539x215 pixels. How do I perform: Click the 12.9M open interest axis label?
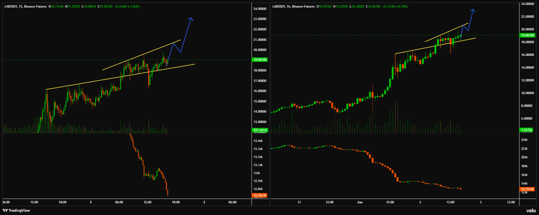point(258,181)
